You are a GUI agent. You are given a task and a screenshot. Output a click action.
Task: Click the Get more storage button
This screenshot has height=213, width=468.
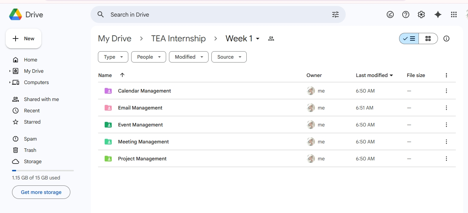[41, 192]
